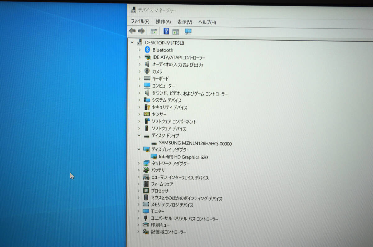The width and height of the screenshot is (373, 247).
Task: Click the Bluetooth category icon
Action: coord(147,50)
